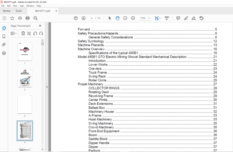Open the Find text magnifier

click(35, 18)
